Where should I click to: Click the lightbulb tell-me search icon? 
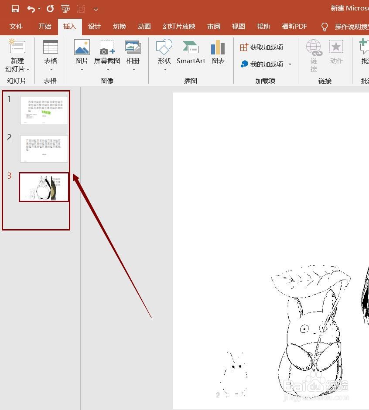point(325,27)
